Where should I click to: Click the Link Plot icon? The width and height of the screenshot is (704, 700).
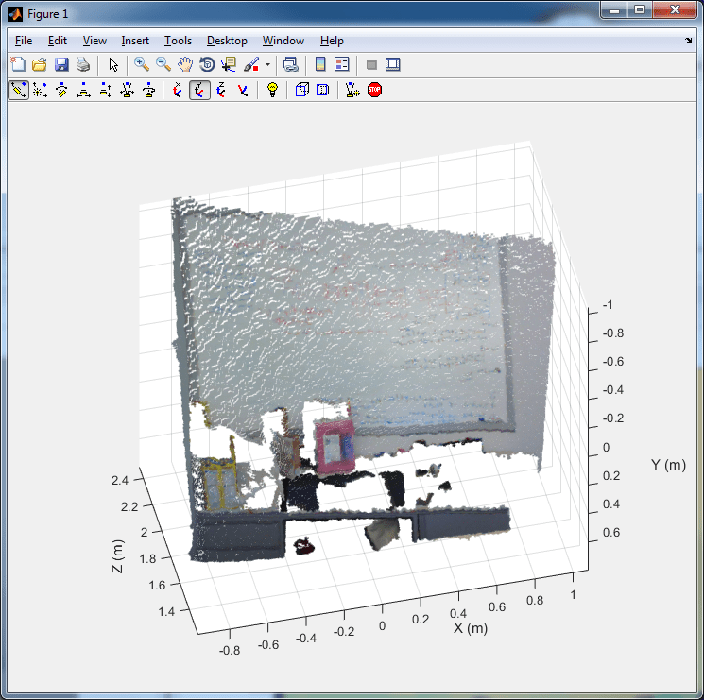pyautogui.click(x=290, y=64)
